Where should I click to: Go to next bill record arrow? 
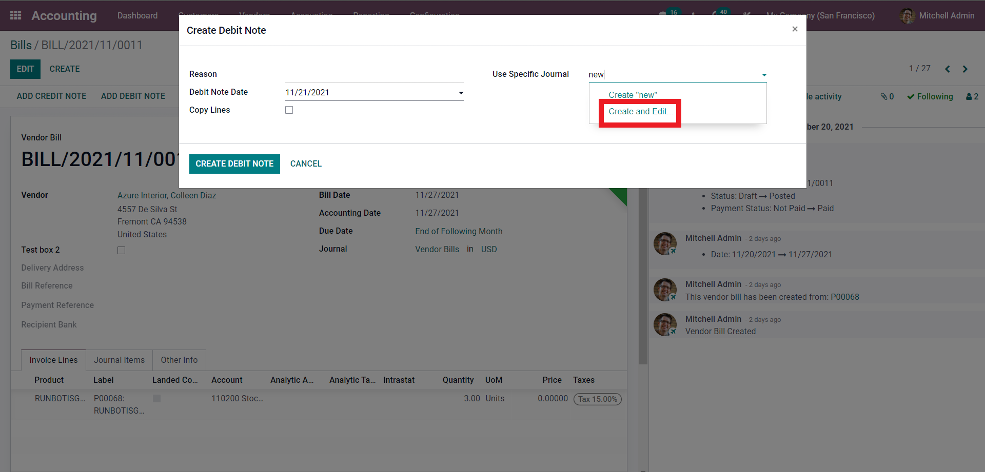coord(965,69)
